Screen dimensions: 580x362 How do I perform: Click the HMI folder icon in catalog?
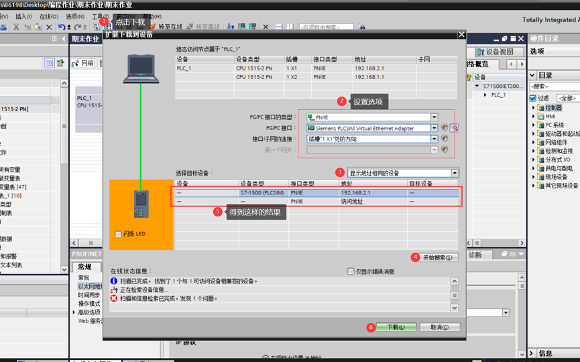click(541, 116)
